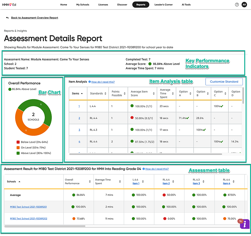Sort by Average Item Score column
This screenshot has height=236, width=251.
click(x=154, y=94)
